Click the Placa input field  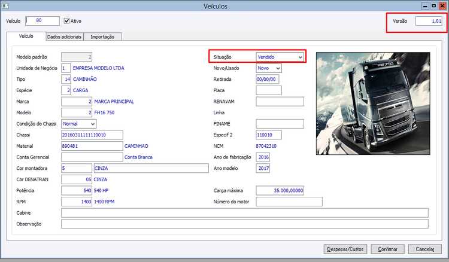[x=269, y=90]
